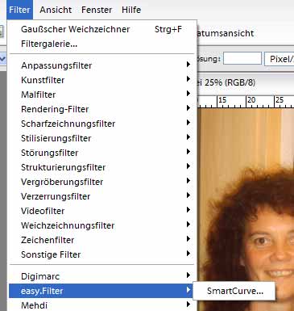Expand Digimarc submenu
Image resolution: width=294 pixels, height=311 pixels.
pos(101,276)
